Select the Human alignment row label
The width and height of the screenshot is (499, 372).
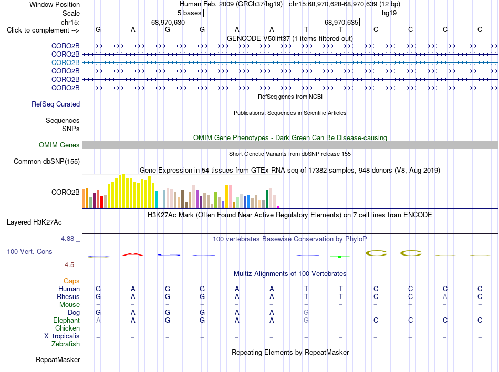point(69,289)
